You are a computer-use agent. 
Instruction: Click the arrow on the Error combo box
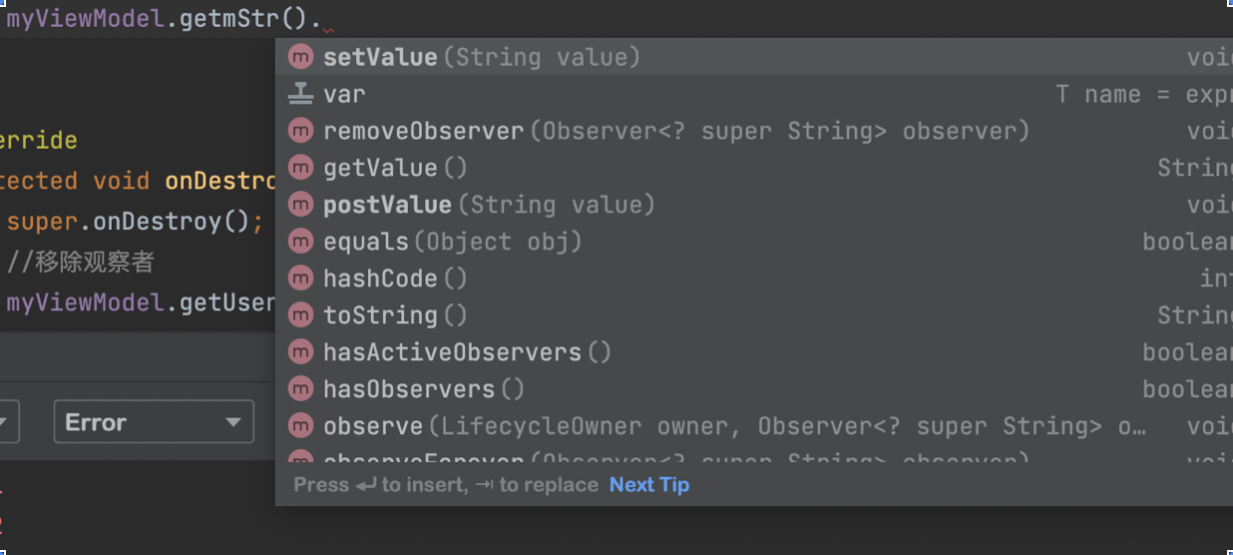coord(233,422)
